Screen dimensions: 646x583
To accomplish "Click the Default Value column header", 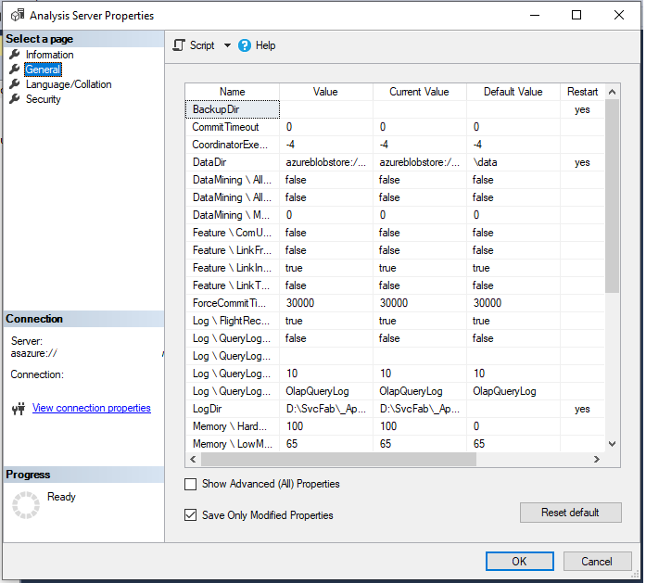I will tap(513, 92).
